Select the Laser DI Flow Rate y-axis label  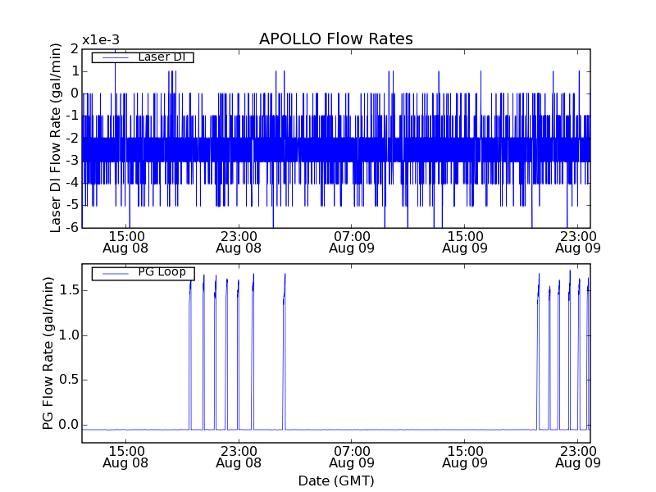click(56, 138)
